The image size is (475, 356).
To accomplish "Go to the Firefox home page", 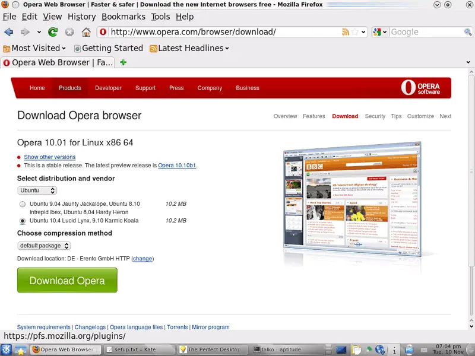I will pos(86,32).
